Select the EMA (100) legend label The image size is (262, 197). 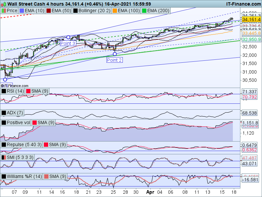pos(129,11)
